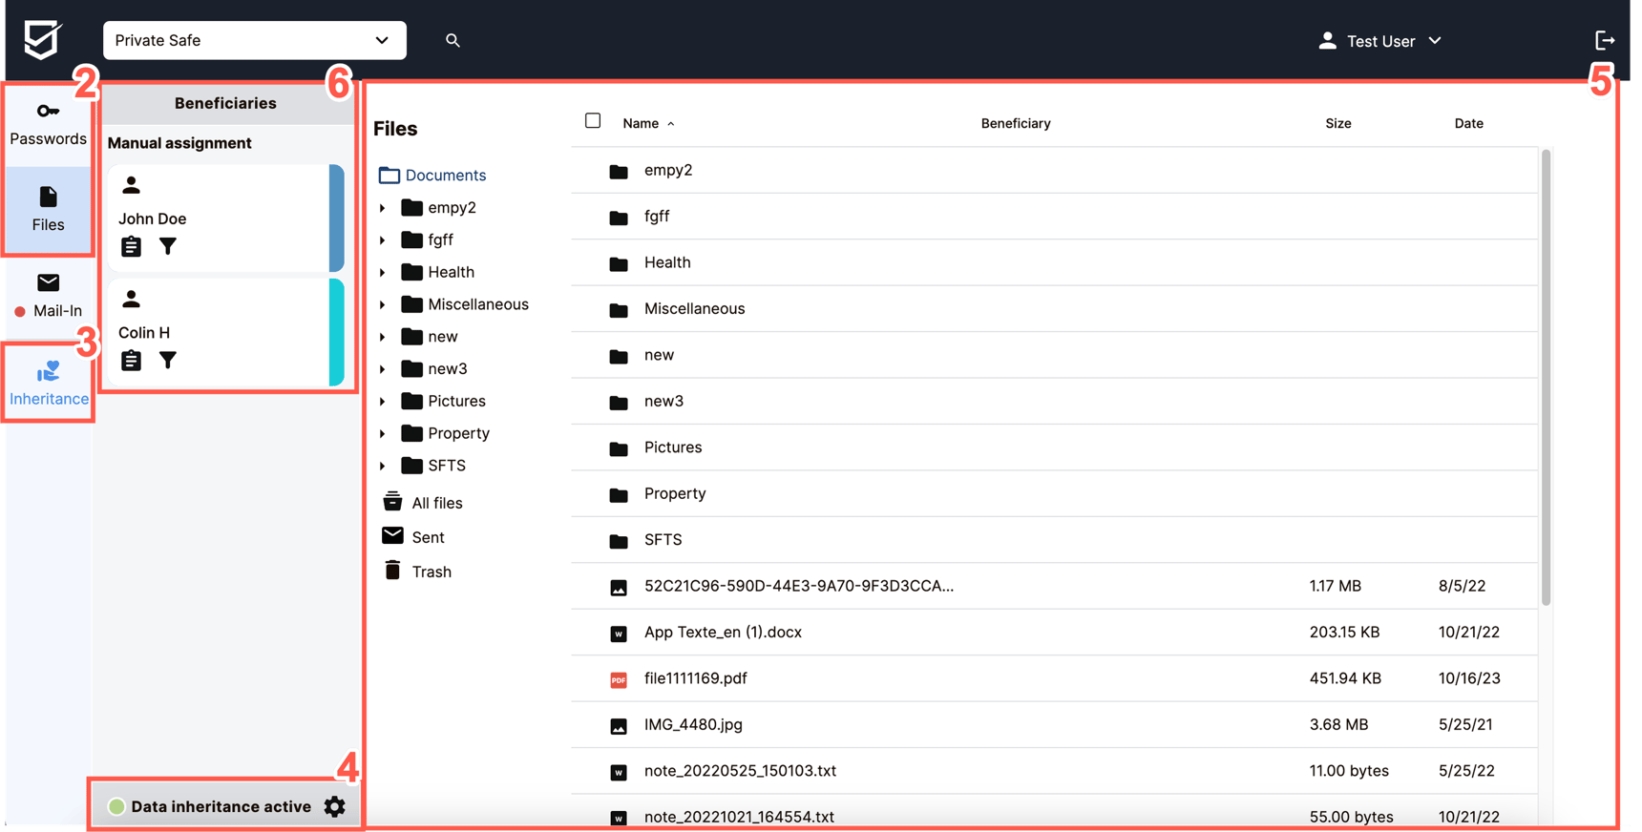The height and width of the screenshot is (832, 1642).
Task: Click John Doe's filter funnel icon
Action: click(x=168, y=246)
